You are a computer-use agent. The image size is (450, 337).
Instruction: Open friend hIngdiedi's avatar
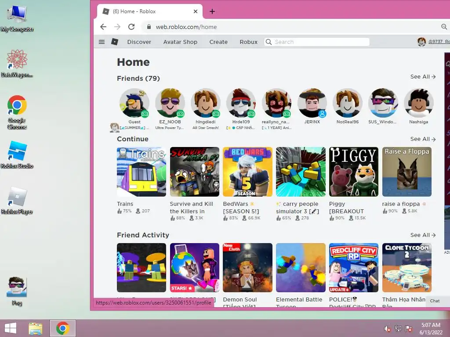(x=206, y=103)
